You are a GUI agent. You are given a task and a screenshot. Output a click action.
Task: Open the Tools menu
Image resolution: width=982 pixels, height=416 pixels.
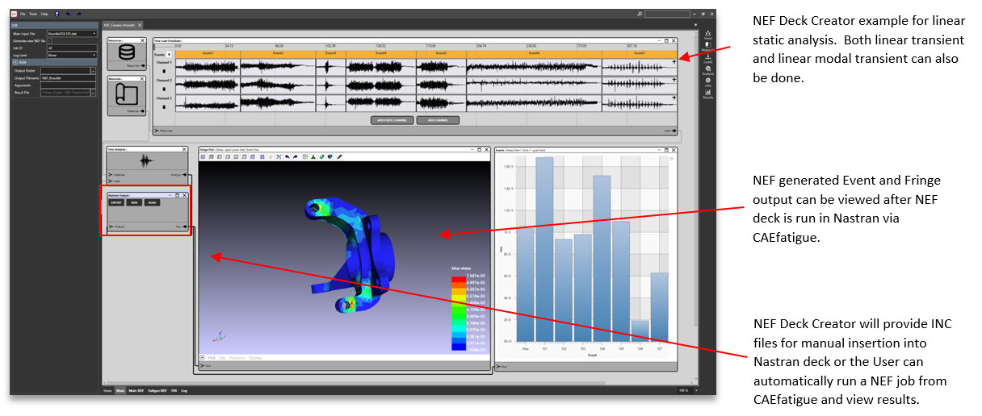click(33, 14)
